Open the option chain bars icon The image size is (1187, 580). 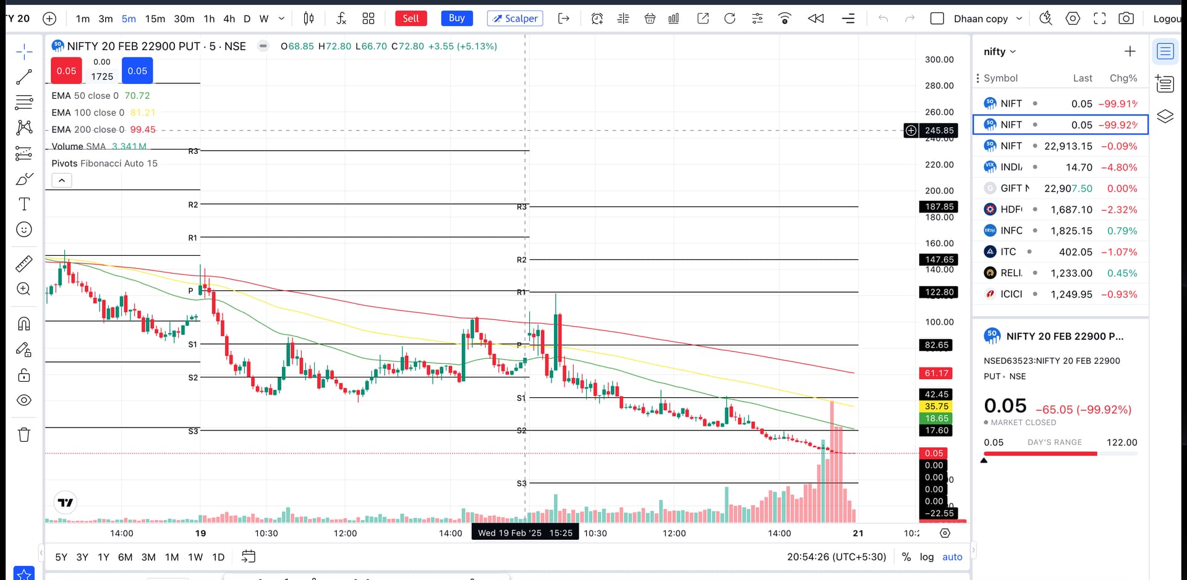tap(674, 19)
